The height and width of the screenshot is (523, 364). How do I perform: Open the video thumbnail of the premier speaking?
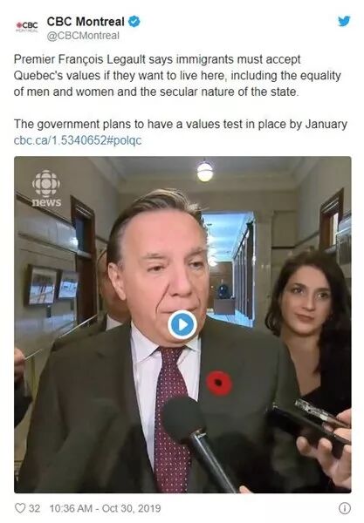pos(182,324)
